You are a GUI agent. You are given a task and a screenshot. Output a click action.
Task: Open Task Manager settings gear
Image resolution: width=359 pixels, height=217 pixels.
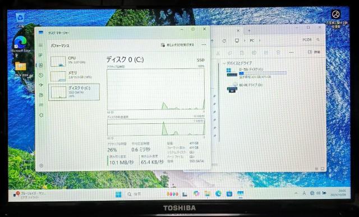[42, 165]
